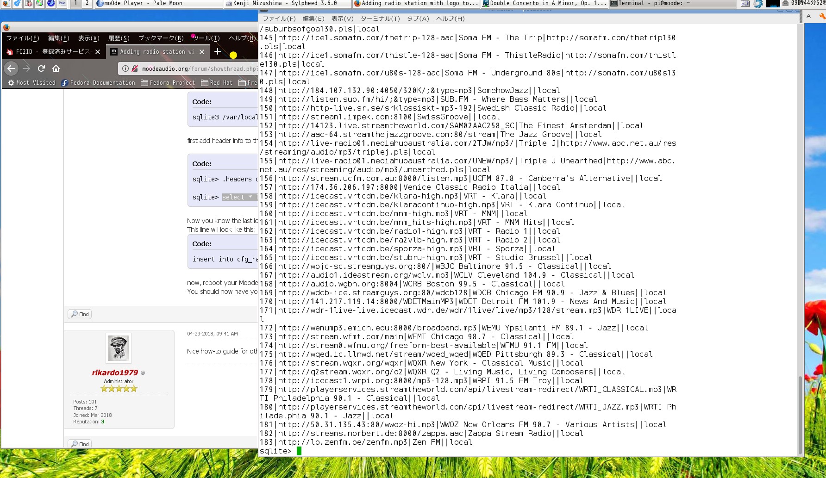Viewport: 826px width, 478px height.
Task: Switch to workspace 1 in the taskbar pager
Action: (75, 3)
